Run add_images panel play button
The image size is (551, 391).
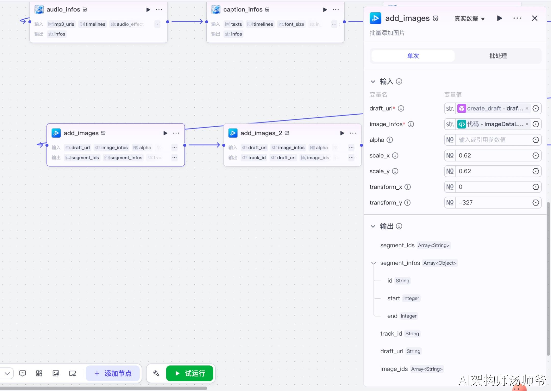click(x=499, y=18)
